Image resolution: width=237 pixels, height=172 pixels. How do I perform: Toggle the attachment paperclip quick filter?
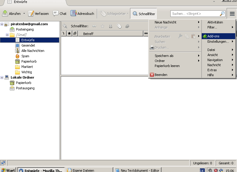(x=127, y=26)
